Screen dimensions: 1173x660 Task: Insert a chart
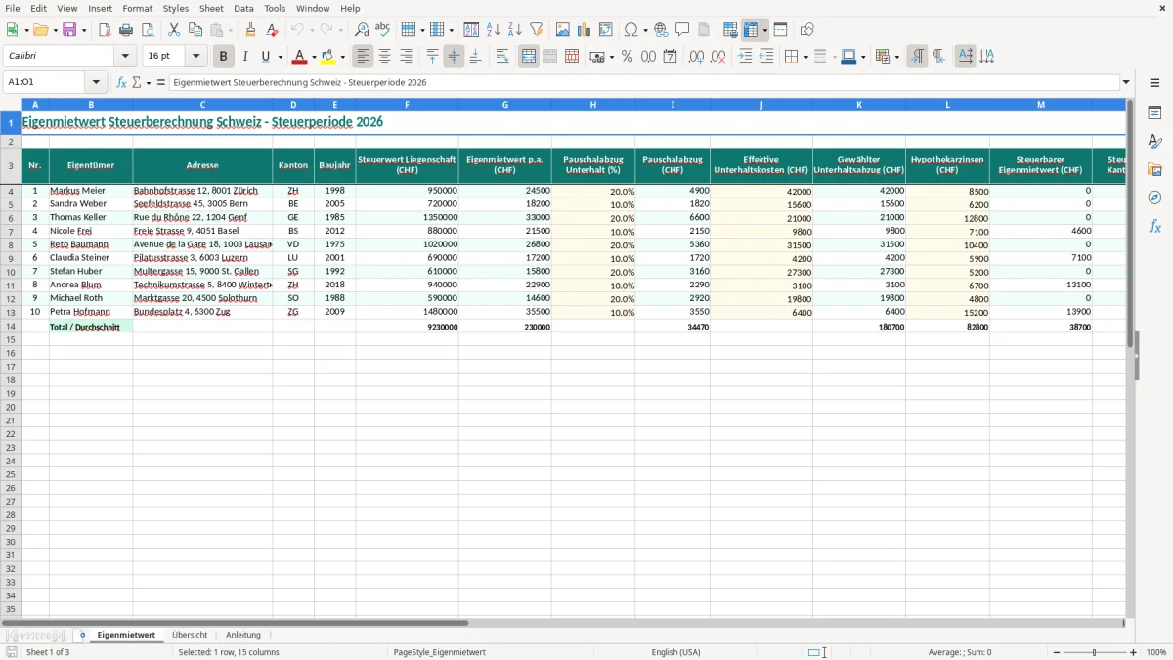585,30
